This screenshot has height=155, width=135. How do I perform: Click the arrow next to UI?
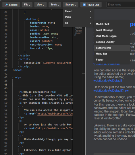[x=90, y=23]
